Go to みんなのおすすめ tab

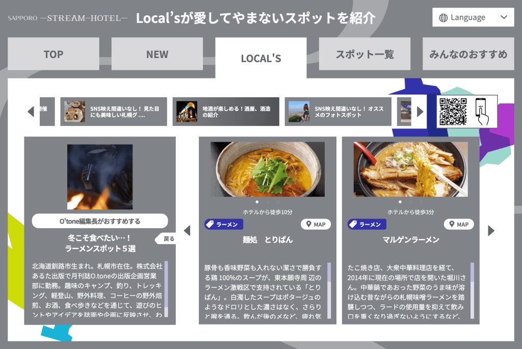468,54
